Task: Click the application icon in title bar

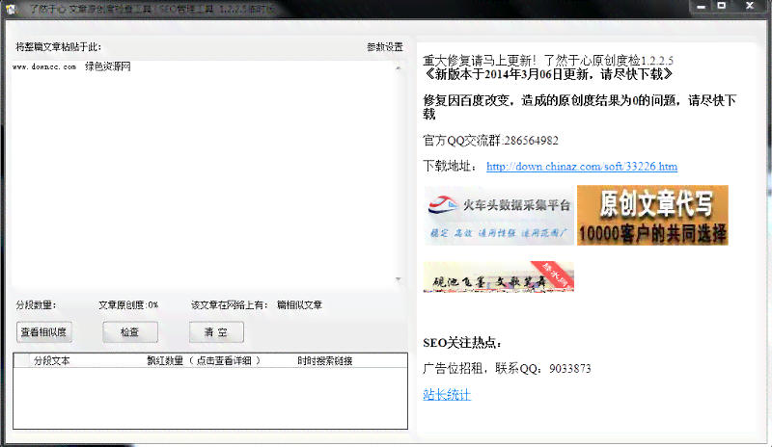Action: click(11, 9)
